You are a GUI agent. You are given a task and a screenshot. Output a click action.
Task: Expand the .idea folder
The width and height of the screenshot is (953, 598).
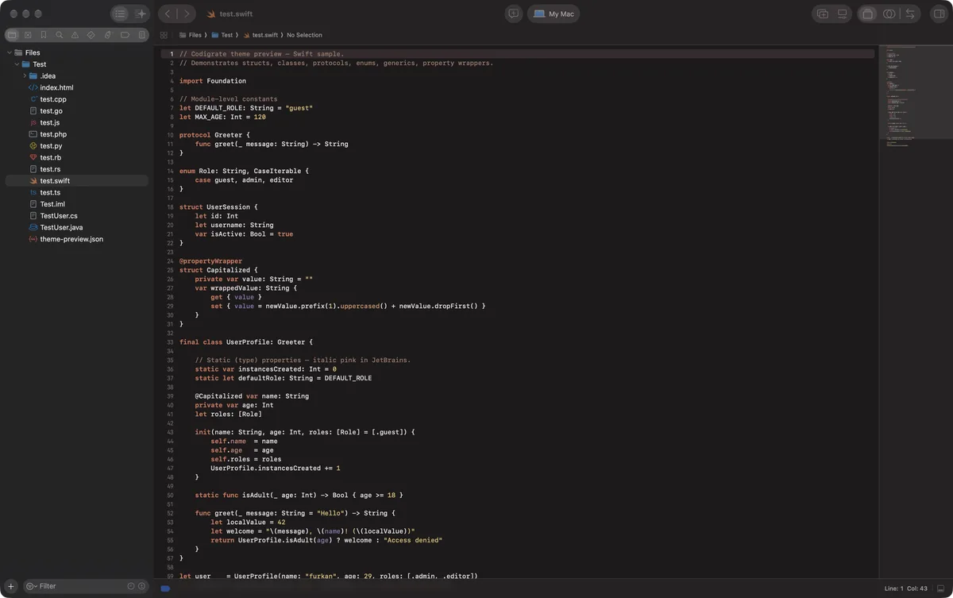[25, 75]
